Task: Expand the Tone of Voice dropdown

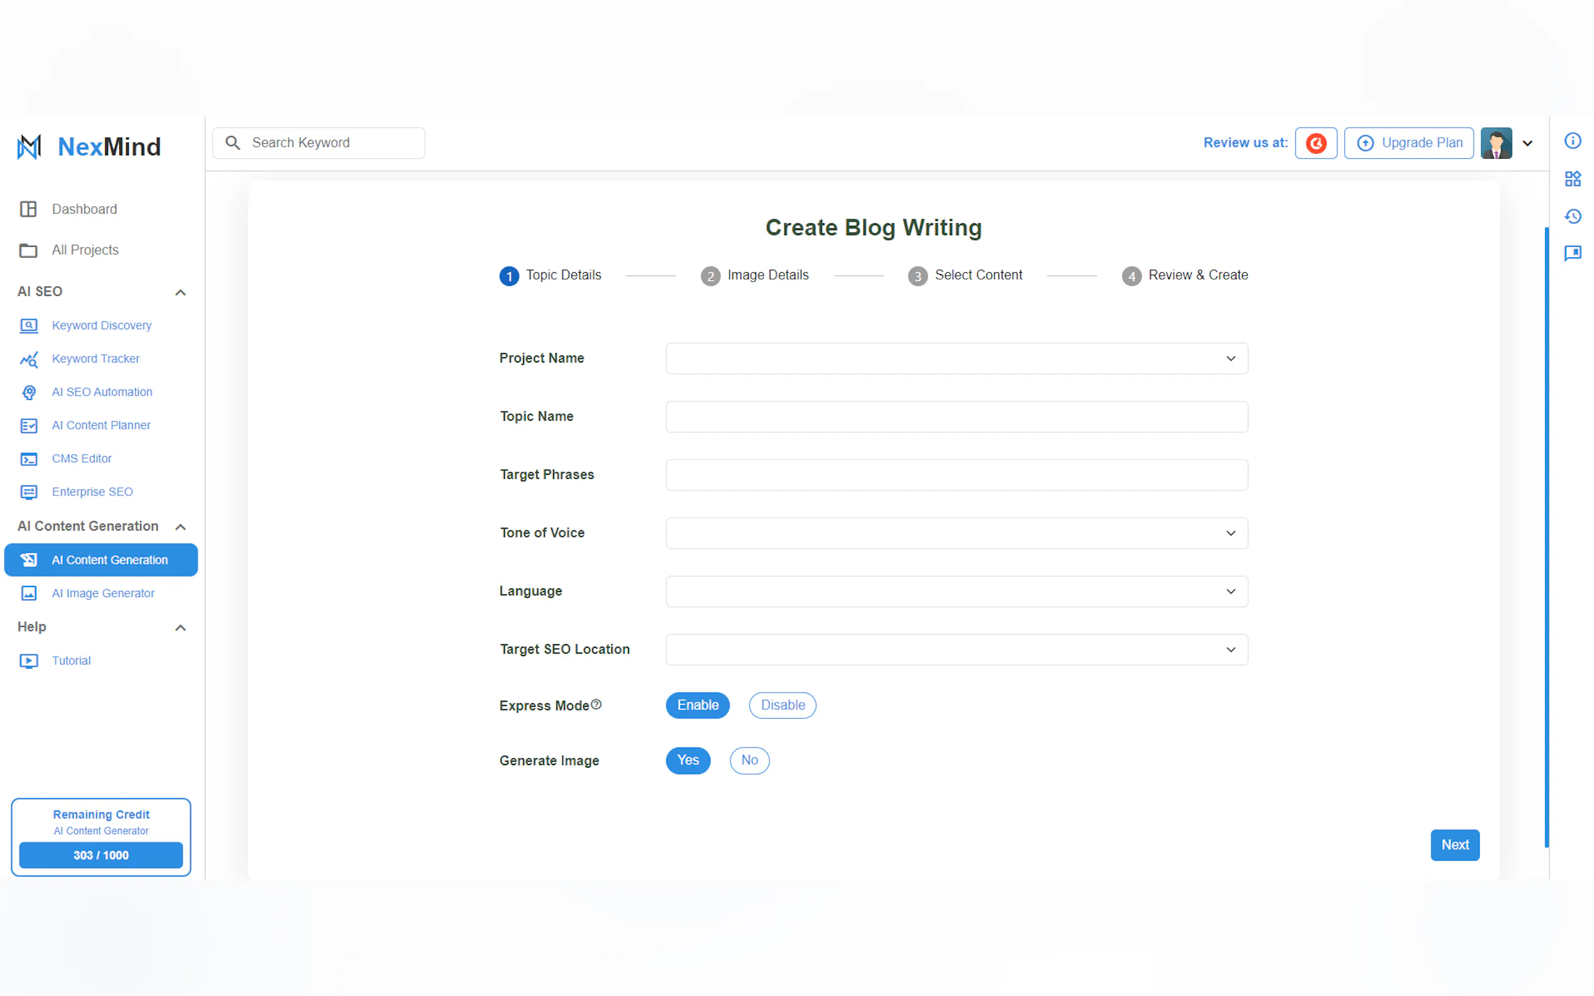Action: click(956, 533)
